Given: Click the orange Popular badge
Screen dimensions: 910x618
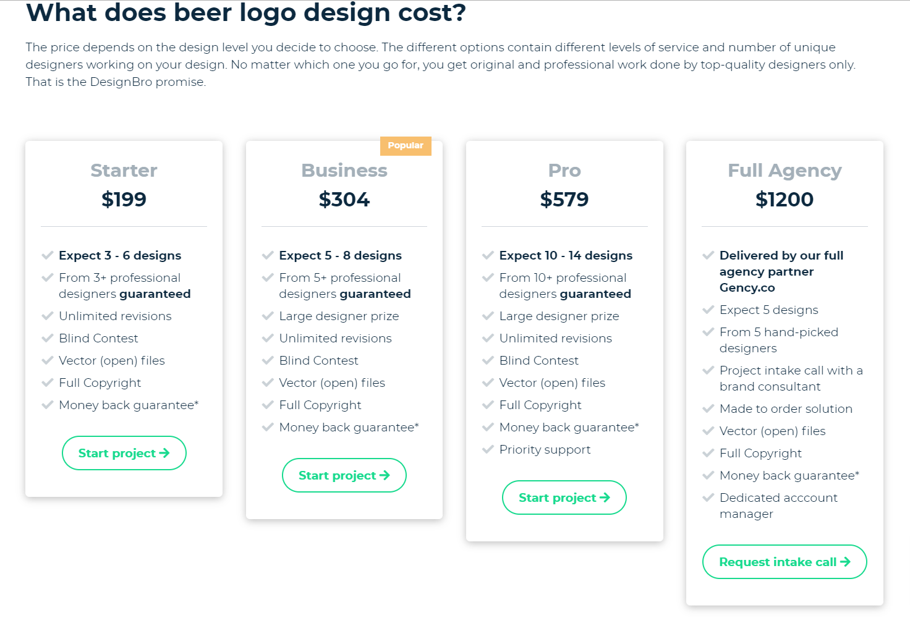Looking at the screenshot, I should 406,146.
